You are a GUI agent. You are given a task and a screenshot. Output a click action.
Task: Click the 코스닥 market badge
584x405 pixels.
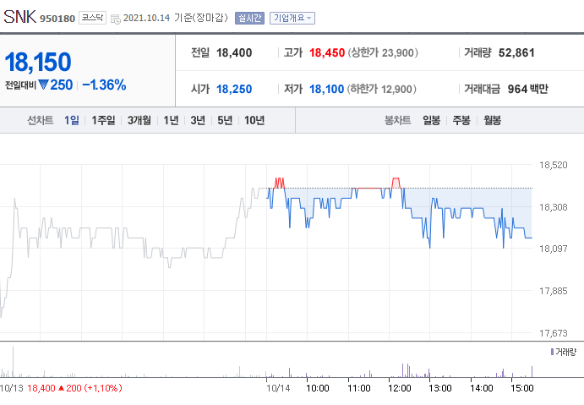click(x=92, y=18)
